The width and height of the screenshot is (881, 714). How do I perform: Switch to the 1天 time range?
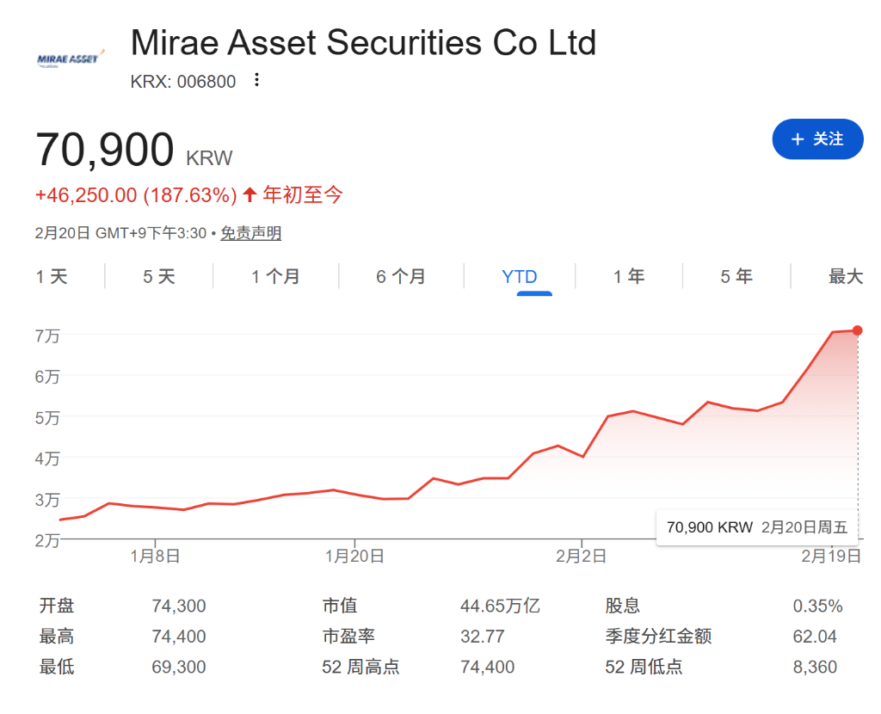(52, 276)
